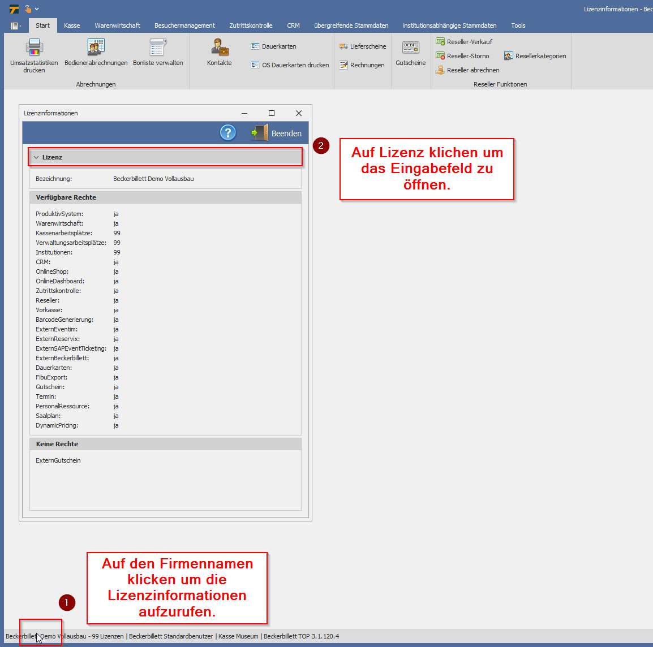Open the Tools tab
The height and width of the screenshot is (647, 653).
518,25
